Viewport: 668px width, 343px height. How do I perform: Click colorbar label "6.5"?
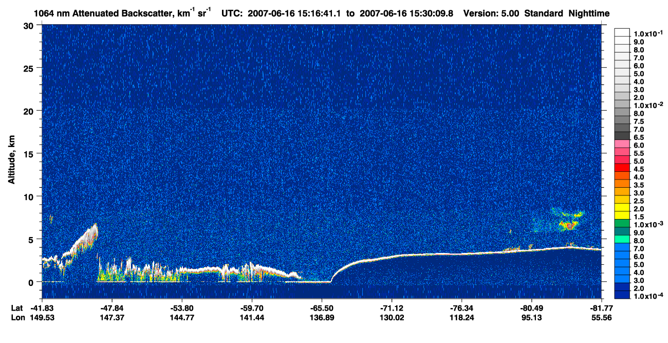639,137
